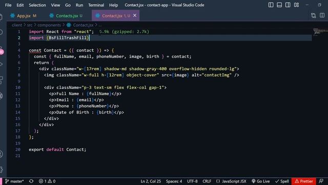The height and width of the screenshot is (185, 328).
Task: Close the Contact.jsx tab
Action: point(135,15)
